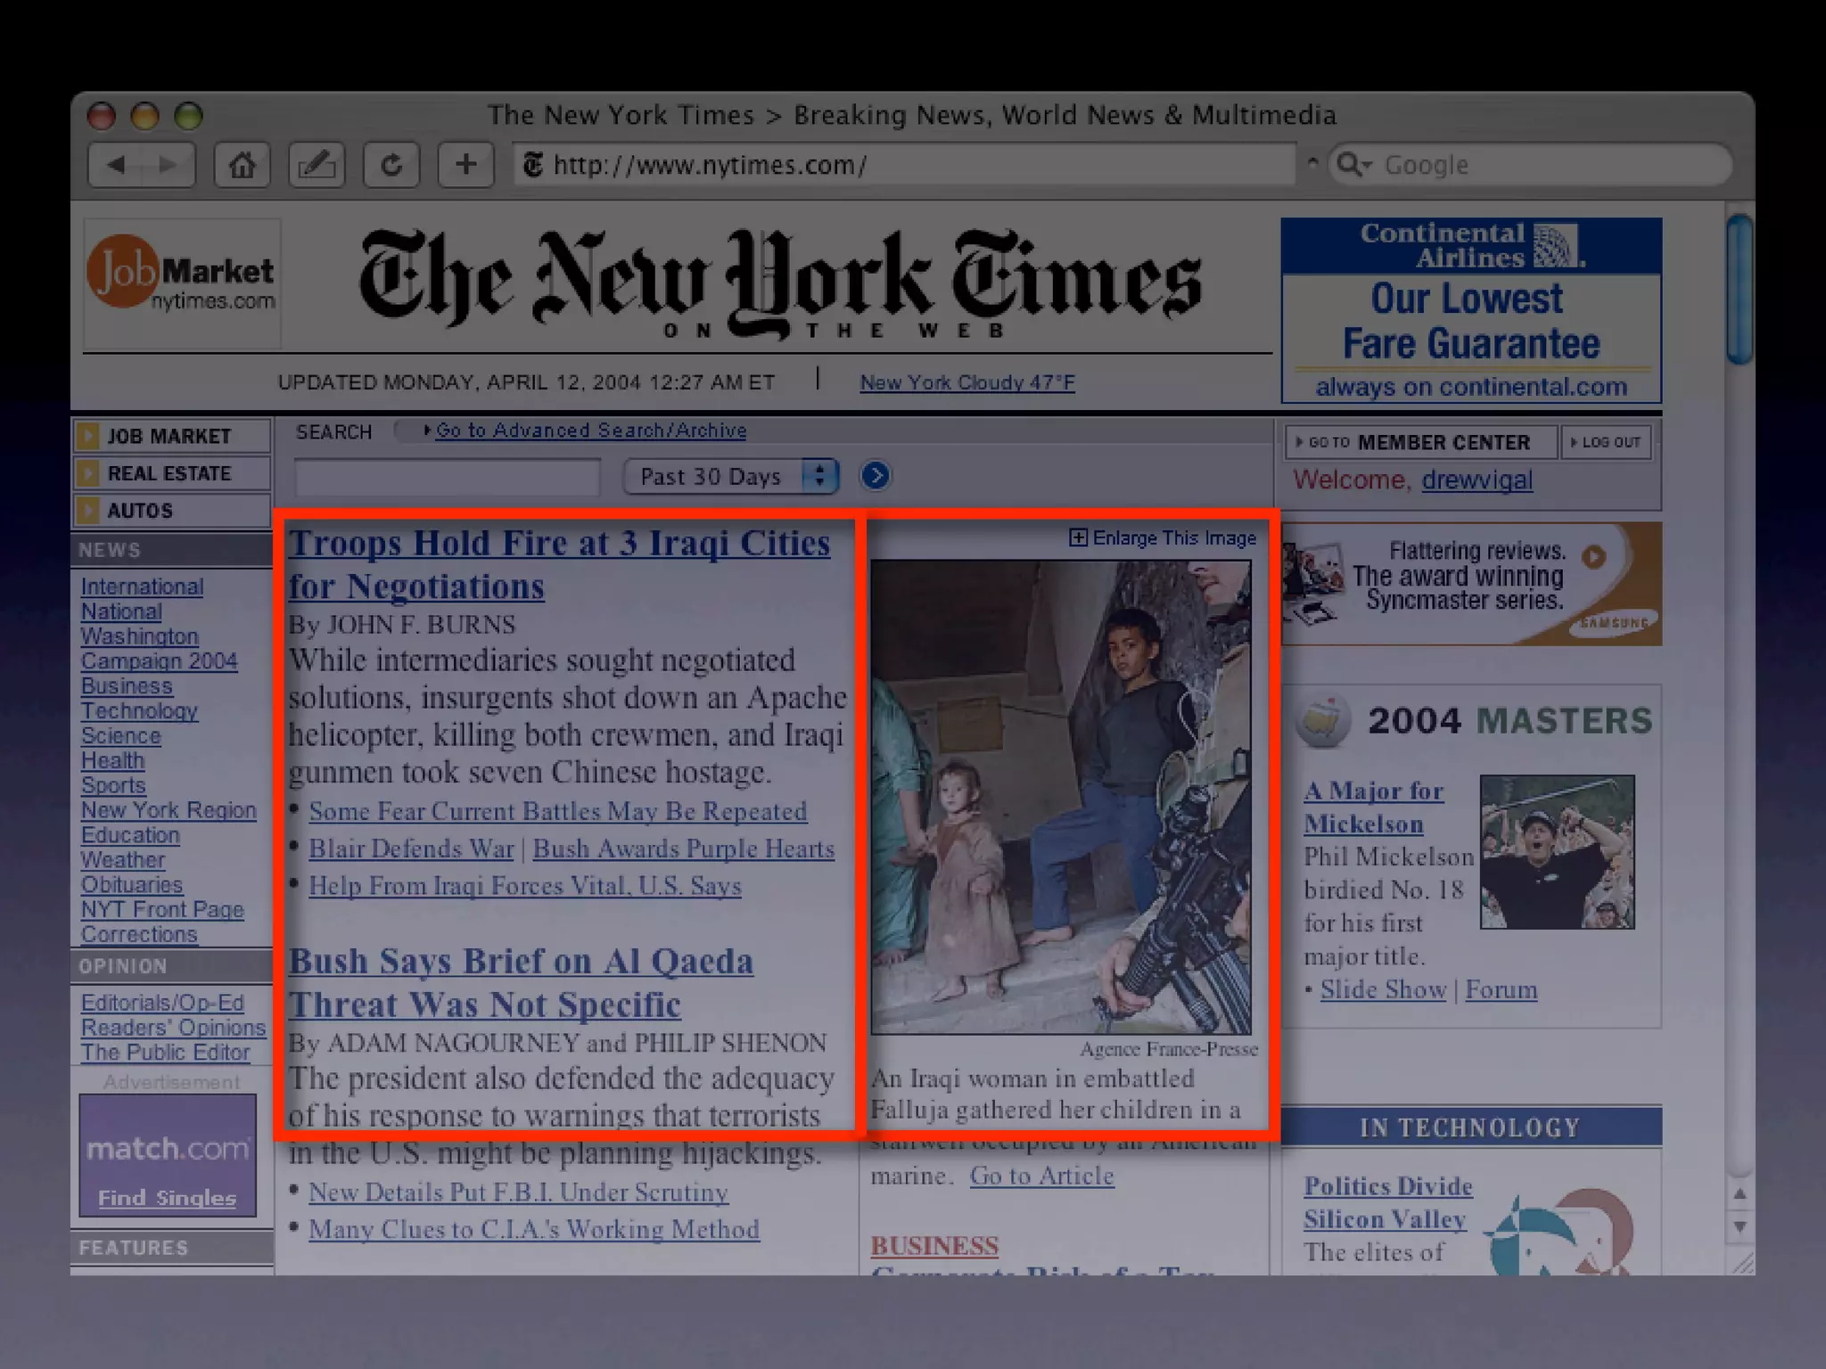Viewport: 1826px width, 1369px height.
Task: Click the browser Back arrow button
Action: click(117, 165)
